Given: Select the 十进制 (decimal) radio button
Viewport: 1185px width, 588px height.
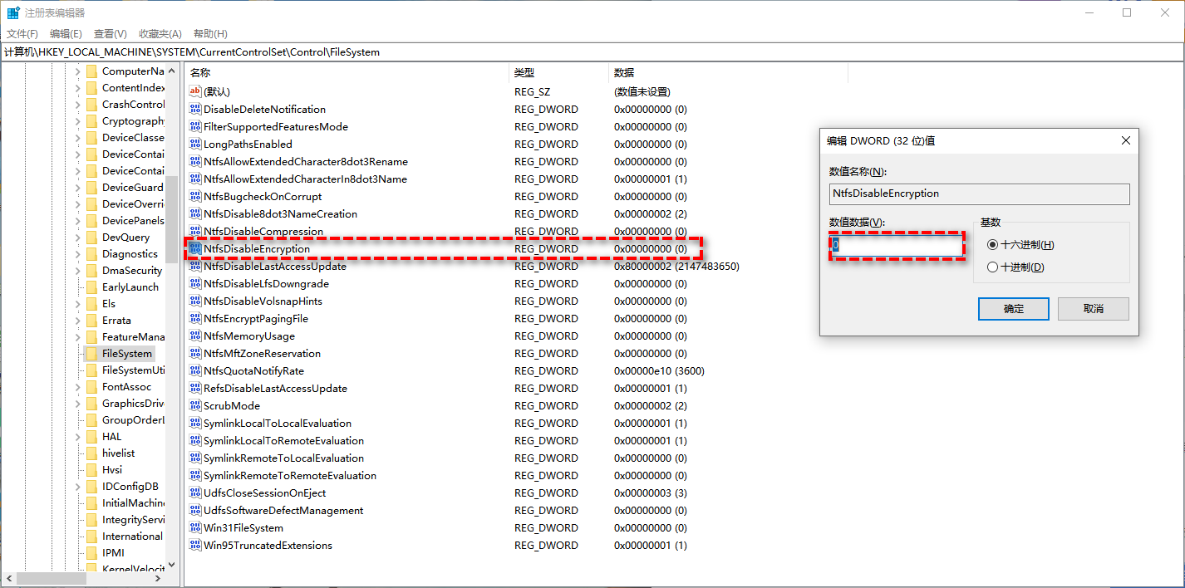Looking at the screenshot, I should click(992, 267).
